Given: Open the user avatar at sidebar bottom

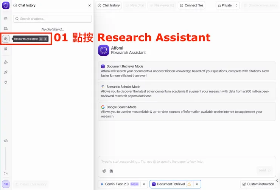Looking at the screenshot, I should click(x=6, y=184).
